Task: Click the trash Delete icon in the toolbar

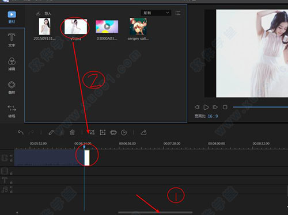Action: (72, 132)
